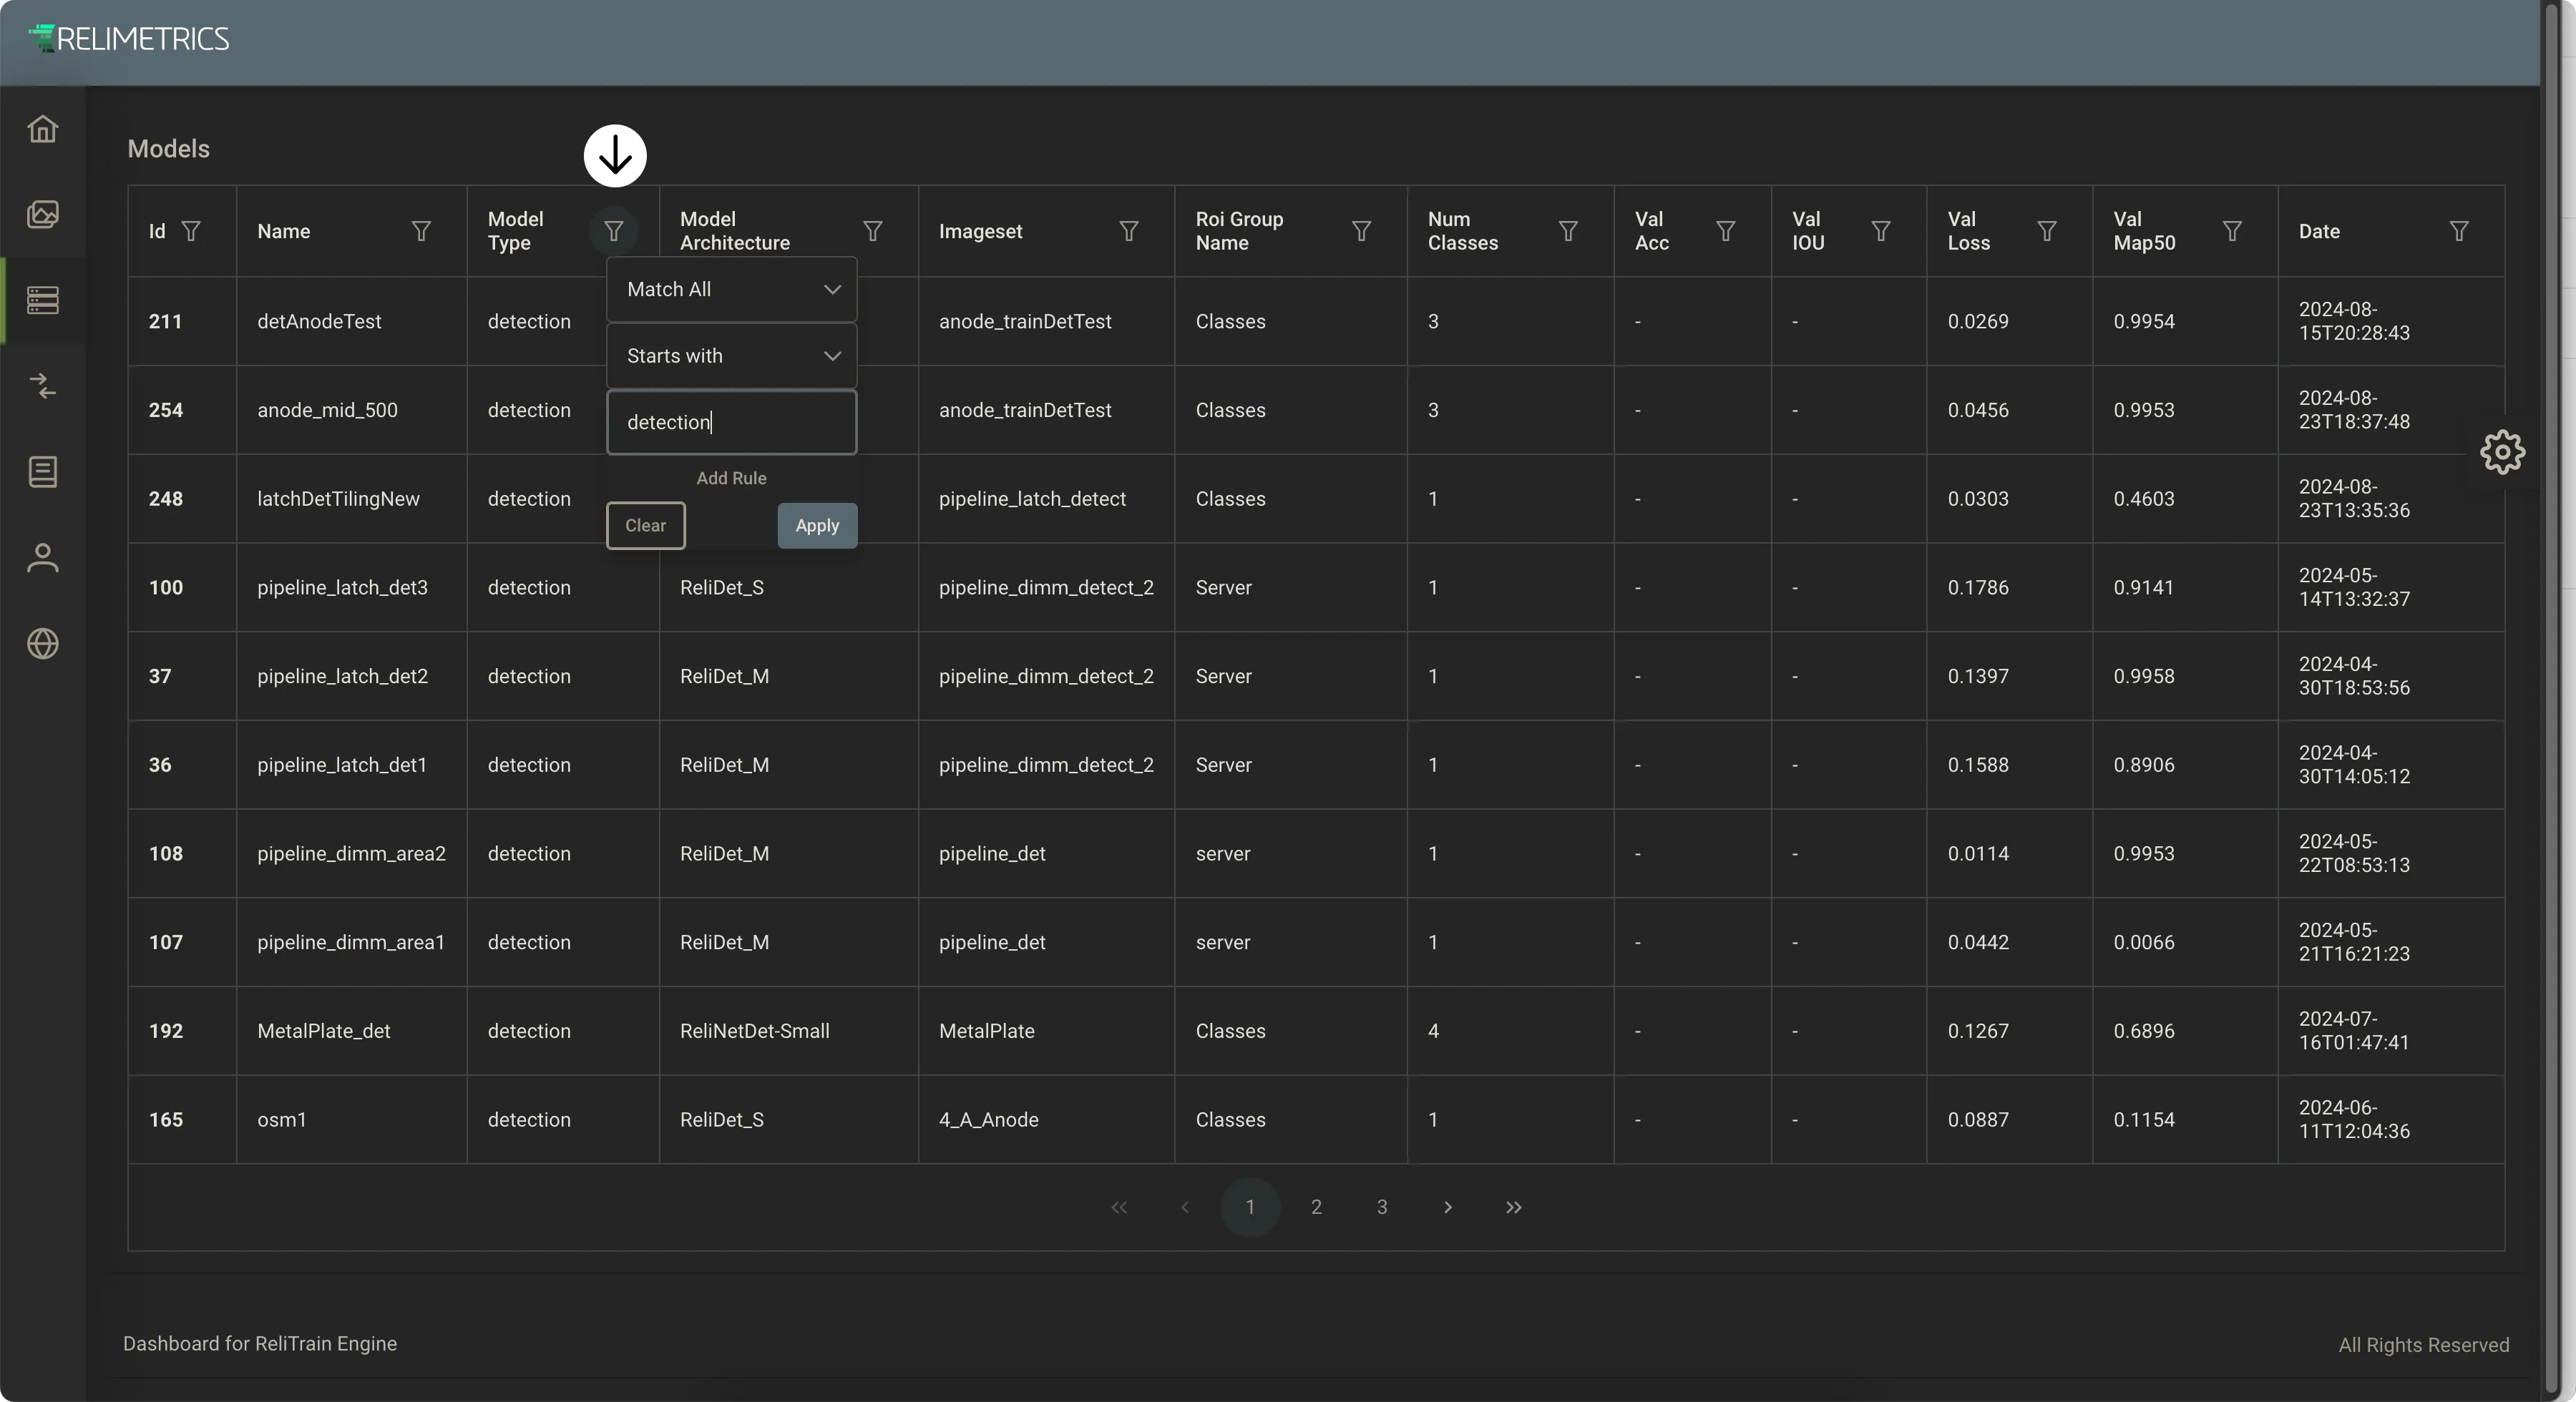Image resolution: width=2576 pixels, height=1402 pixels.
Task: Open the Home page from sidebar
Action: (x=42, y=129)
